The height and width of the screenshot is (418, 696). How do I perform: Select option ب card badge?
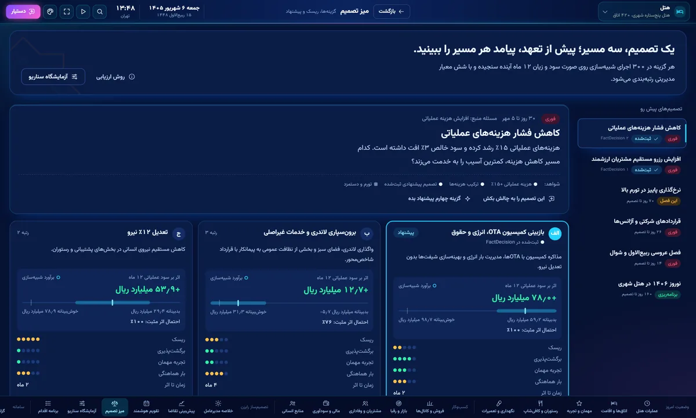pos(367,233)
